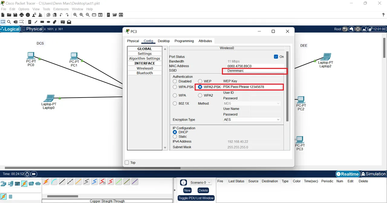This screenshot has width=387, height=203.
Task: Click Toggle PDU List Window button
Action: [x=196, y=198]
